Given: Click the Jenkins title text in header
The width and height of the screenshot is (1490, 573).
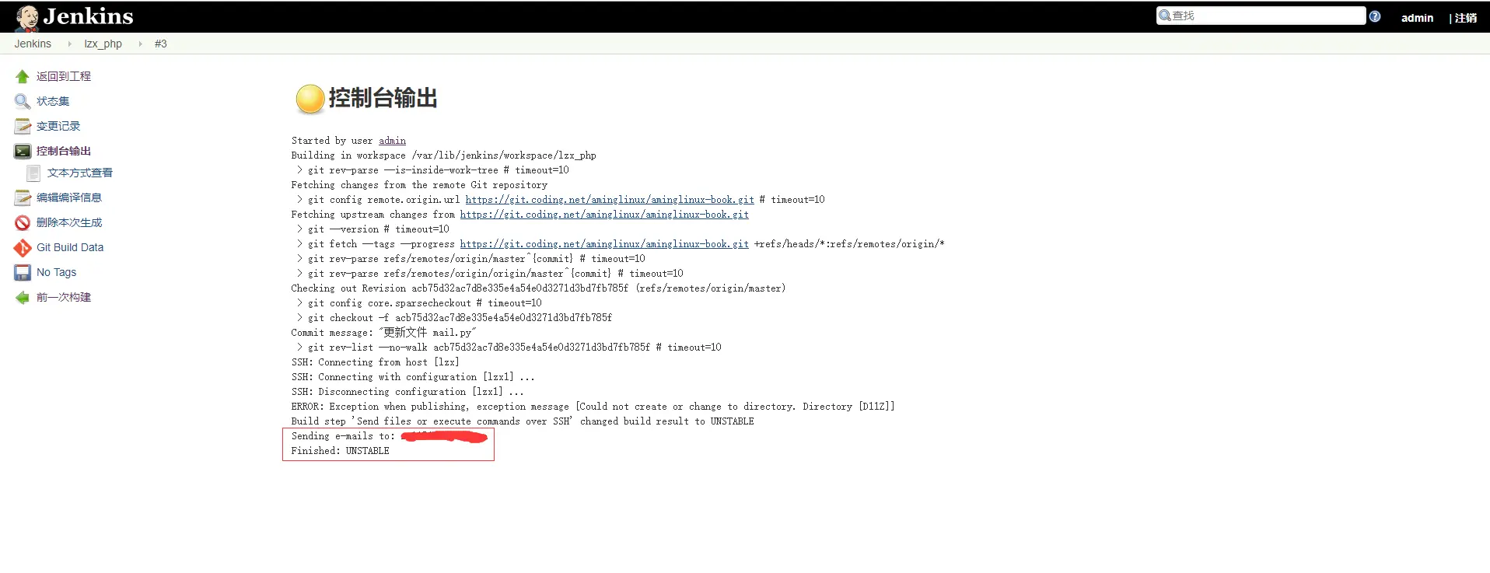Looking at the screenshot, I should (88, 16).
